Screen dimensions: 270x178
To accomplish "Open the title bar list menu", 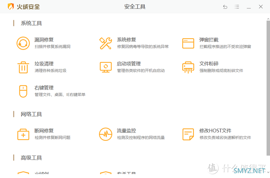I will coord(237,7).
